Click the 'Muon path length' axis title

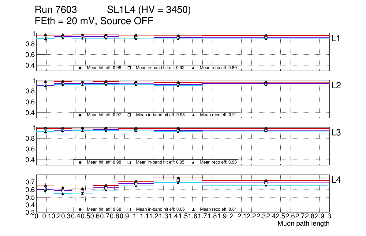click(303, 223)
